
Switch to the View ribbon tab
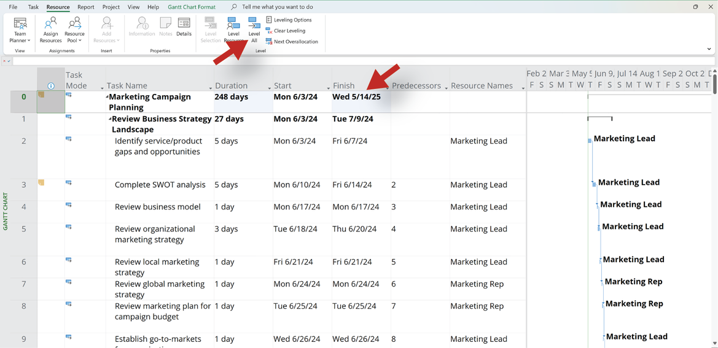(134, 7)
